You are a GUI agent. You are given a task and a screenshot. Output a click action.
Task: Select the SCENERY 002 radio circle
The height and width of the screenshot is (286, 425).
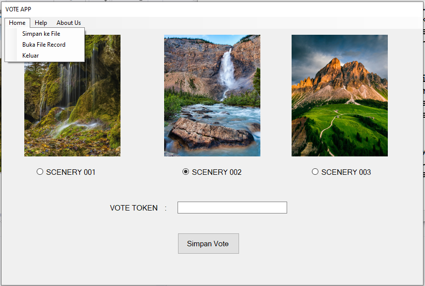click(x=186, y=172)
